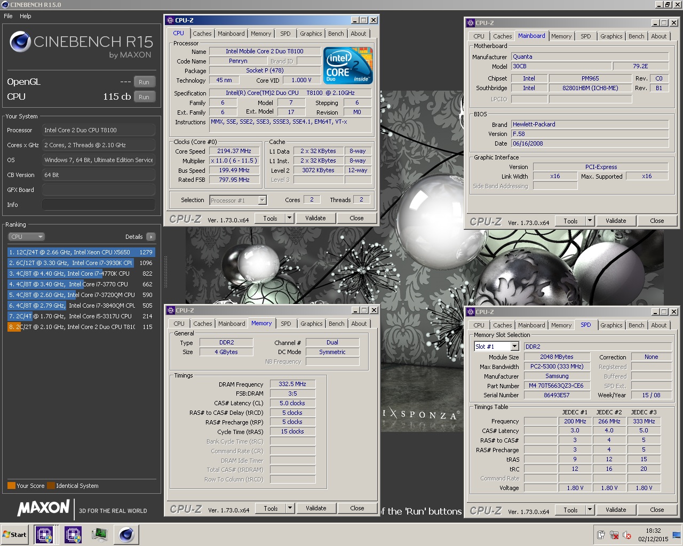Click the Info text field in Your System
The image size is (683, 546).
(99, 205)
